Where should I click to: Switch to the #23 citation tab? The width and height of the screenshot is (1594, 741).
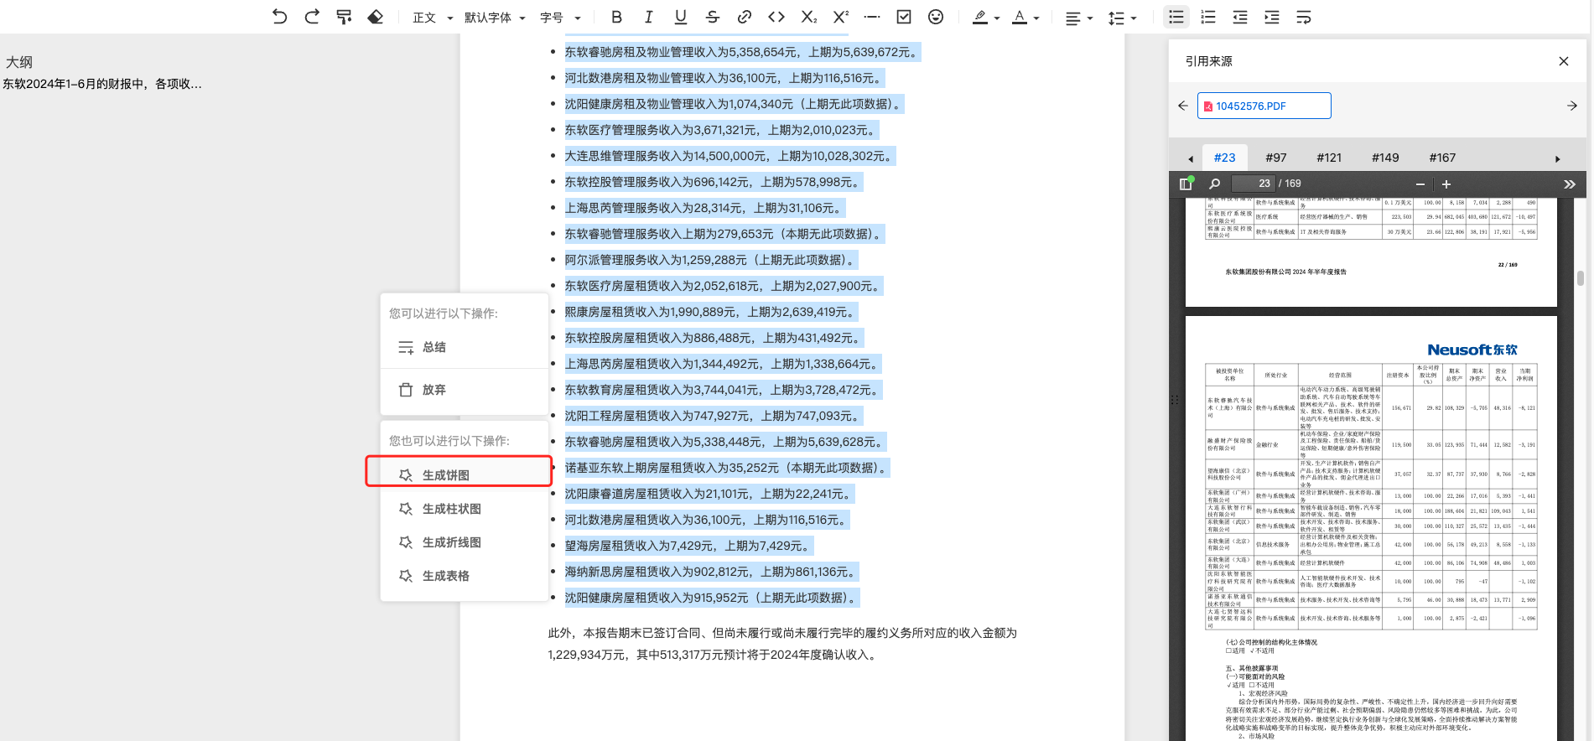1225,158
